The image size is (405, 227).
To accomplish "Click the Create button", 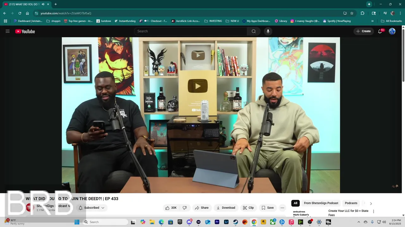I will click(363, 31).
